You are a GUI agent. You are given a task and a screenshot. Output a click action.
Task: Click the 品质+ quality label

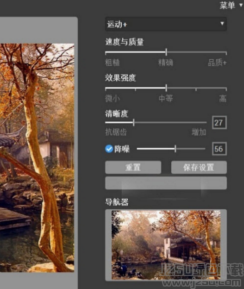[217, 63]
